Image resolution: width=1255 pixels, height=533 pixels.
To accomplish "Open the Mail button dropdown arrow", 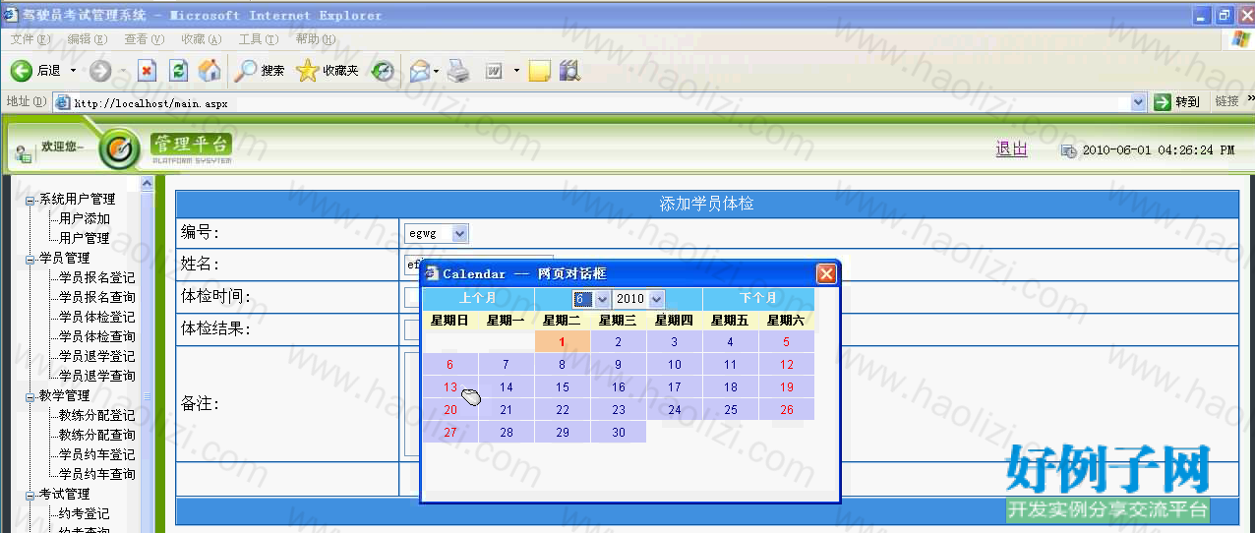I will pyautogui.click(x=438, y=71).
